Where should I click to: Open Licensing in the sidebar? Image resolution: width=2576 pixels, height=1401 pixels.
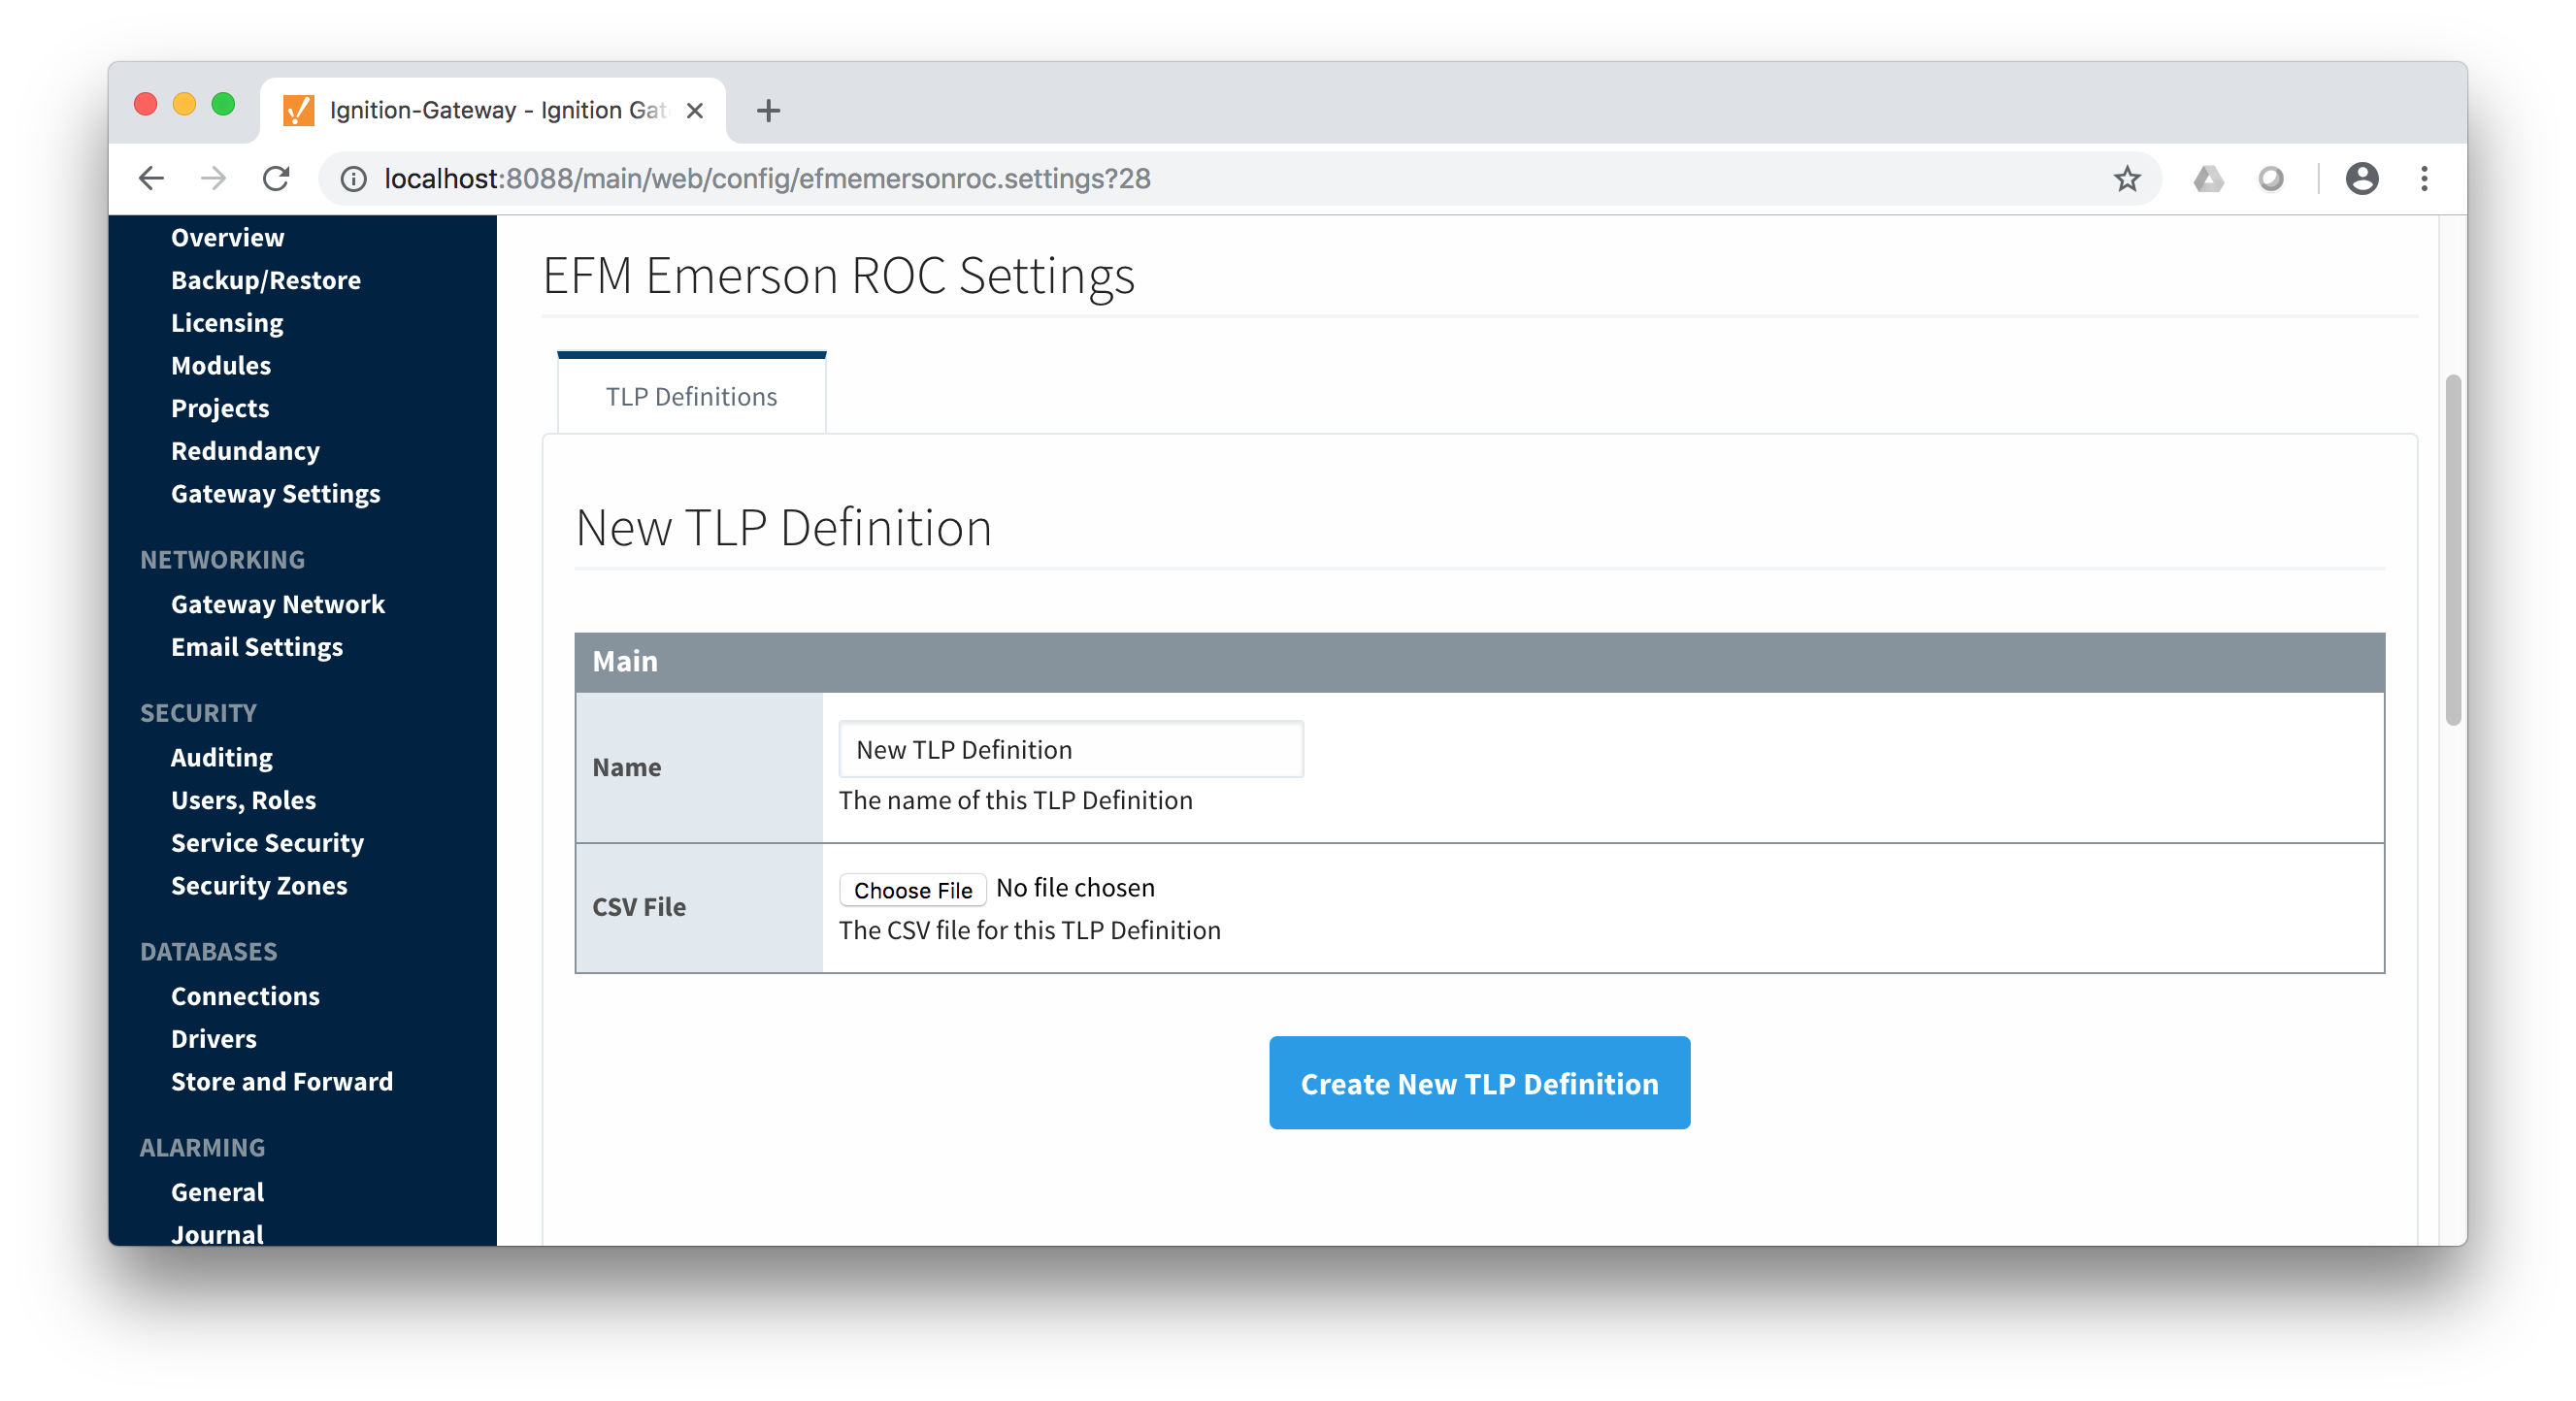pos(227,323)
